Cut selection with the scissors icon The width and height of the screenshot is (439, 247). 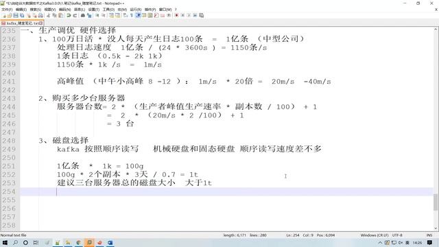pos(49,15)
